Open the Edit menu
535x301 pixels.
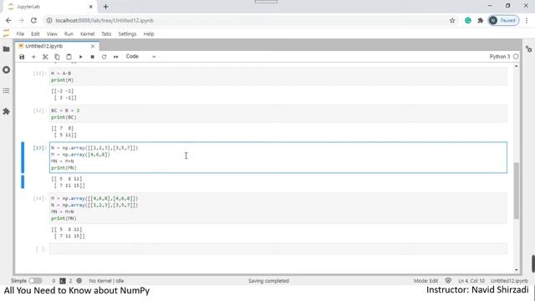coord(35,33)
